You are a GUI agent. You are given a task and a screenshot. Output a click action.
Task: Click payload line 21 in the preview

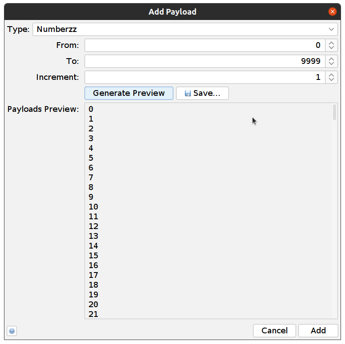[93, 314]
